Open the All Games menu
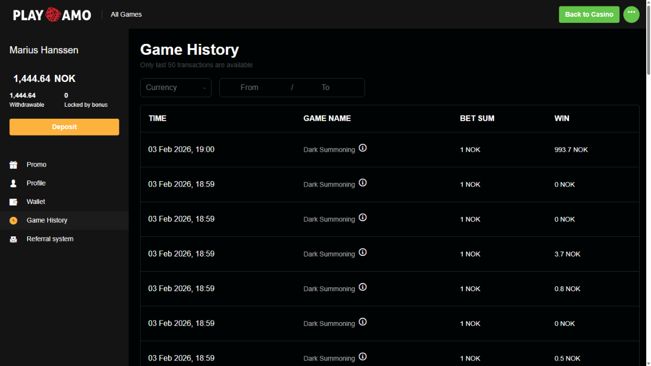This screenshot has height=366, width=651. [126, 15]
